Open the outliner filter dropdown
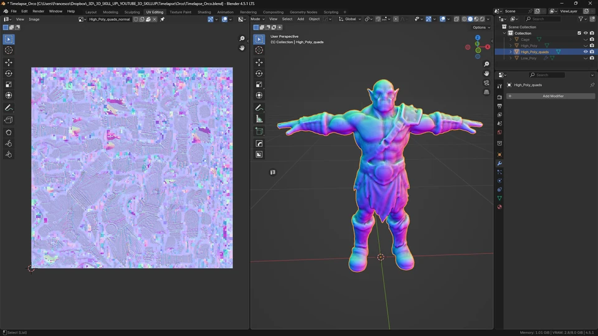The height and width of the screenshot is (336, 598). pyautogui.click(x=582, y=19)
